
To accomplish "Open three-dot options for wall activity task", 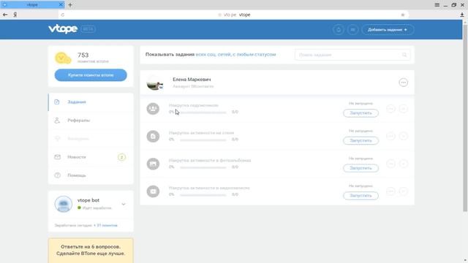I will point(390,137).
